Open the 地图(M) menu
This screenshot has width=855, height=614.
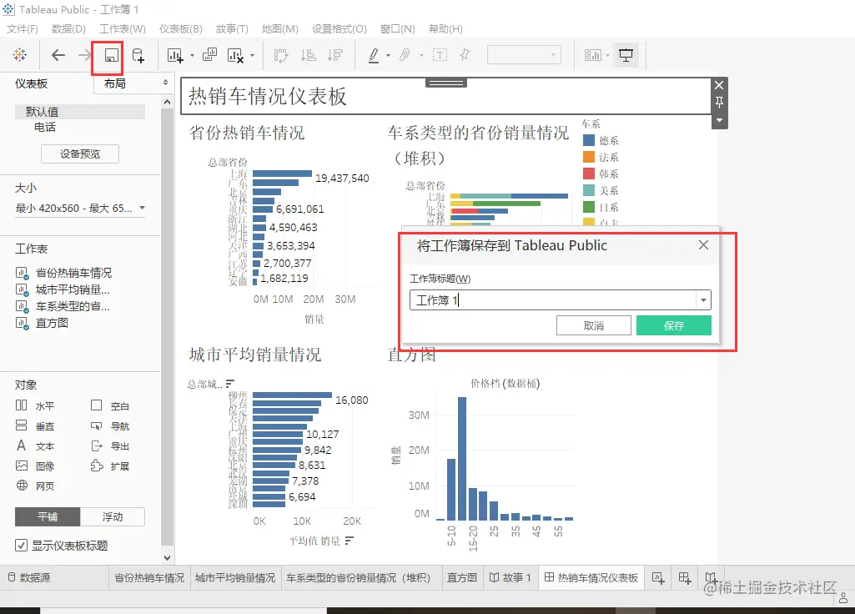(280, 28)
